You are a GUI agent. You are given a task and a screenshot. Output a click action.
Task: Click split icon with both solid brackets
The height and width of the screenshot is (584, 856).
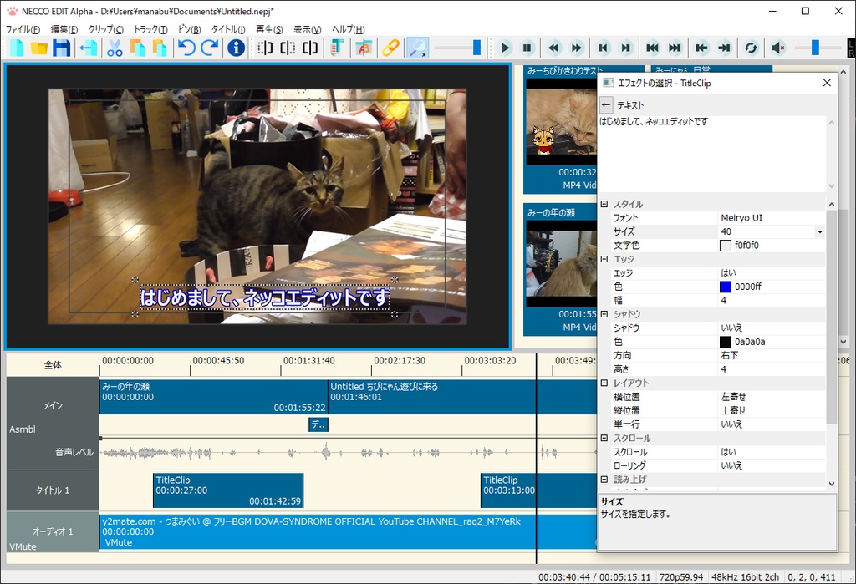pyautogui.click(x=310, y=48)
